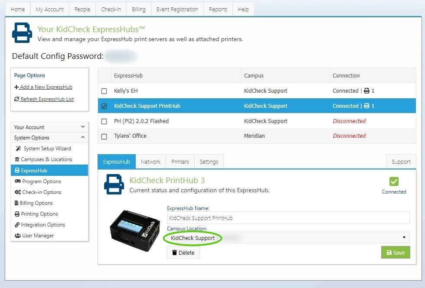The image size is (425, 288).
Task: Open the Check-in menu tab
Action: coord(111,9)
